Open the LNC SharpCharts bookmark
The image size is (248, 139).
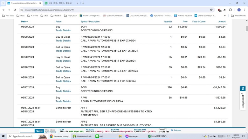coord(137,16)
